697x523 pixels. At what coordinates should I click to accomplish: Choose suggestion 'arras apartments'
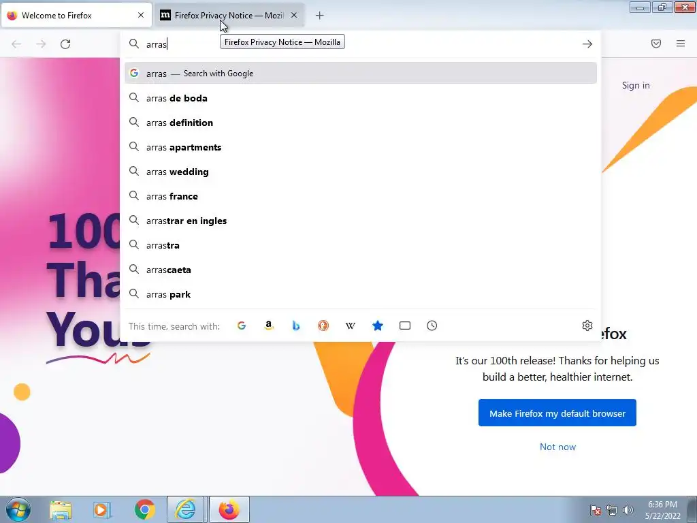tap(361, 147)
